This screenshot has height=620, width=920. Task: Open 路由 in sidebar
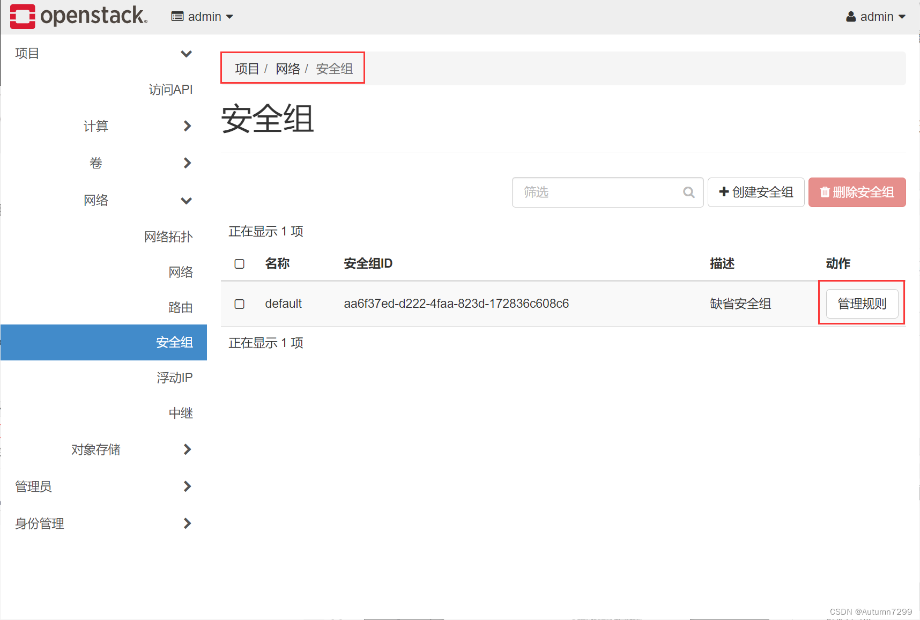click(181, 307)
